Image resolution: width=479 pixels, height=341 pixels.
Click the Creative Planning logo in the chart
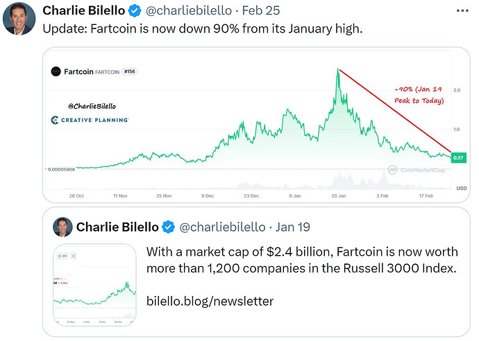(90, 120)
